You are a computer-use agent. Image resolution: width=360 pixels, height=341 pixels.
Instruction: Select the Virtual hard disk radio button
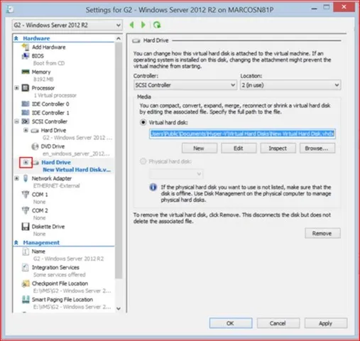(143, 122)
